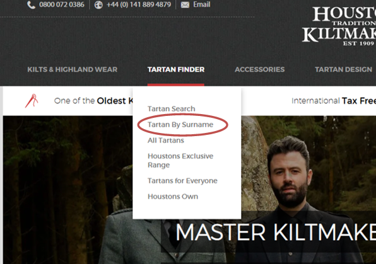Open the Accessories menu
The height and width of the screenshot is (264, 376).
click(x=259, y=69)
